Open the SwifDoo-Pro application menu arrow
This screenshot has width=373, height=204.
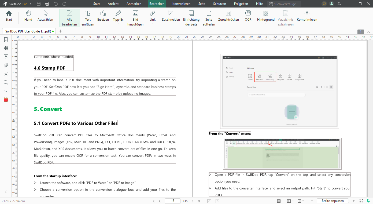coord(31,4)
